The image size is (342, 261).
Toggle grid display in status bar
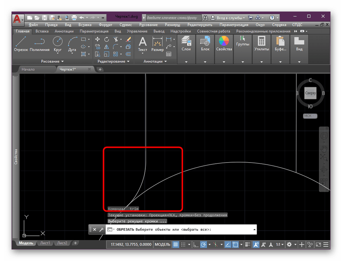click(x=176, y=244)
